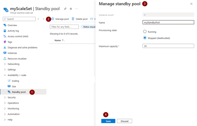Click the Manage pool gear icon
Image resolution: width=197 pixels, height=126 pixels.
pos(53,19)
